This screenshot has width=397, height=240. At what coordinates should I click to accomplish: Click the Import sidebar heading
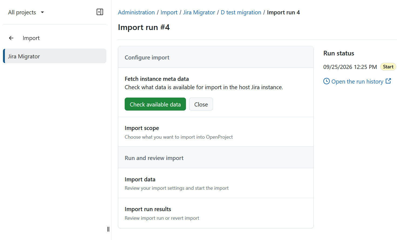tap(31, 38)
